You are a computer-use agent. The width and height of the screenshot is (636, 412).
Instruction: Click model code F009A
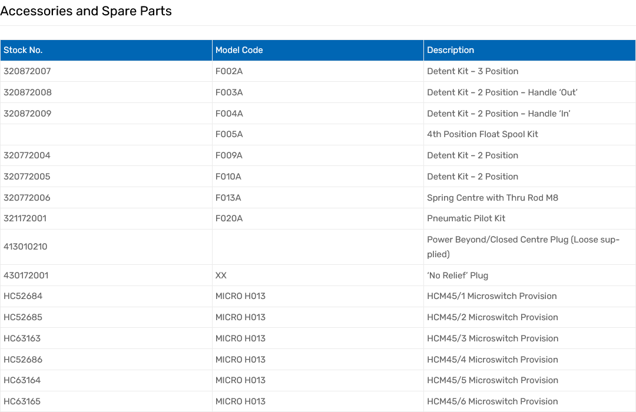coord(229,155)
